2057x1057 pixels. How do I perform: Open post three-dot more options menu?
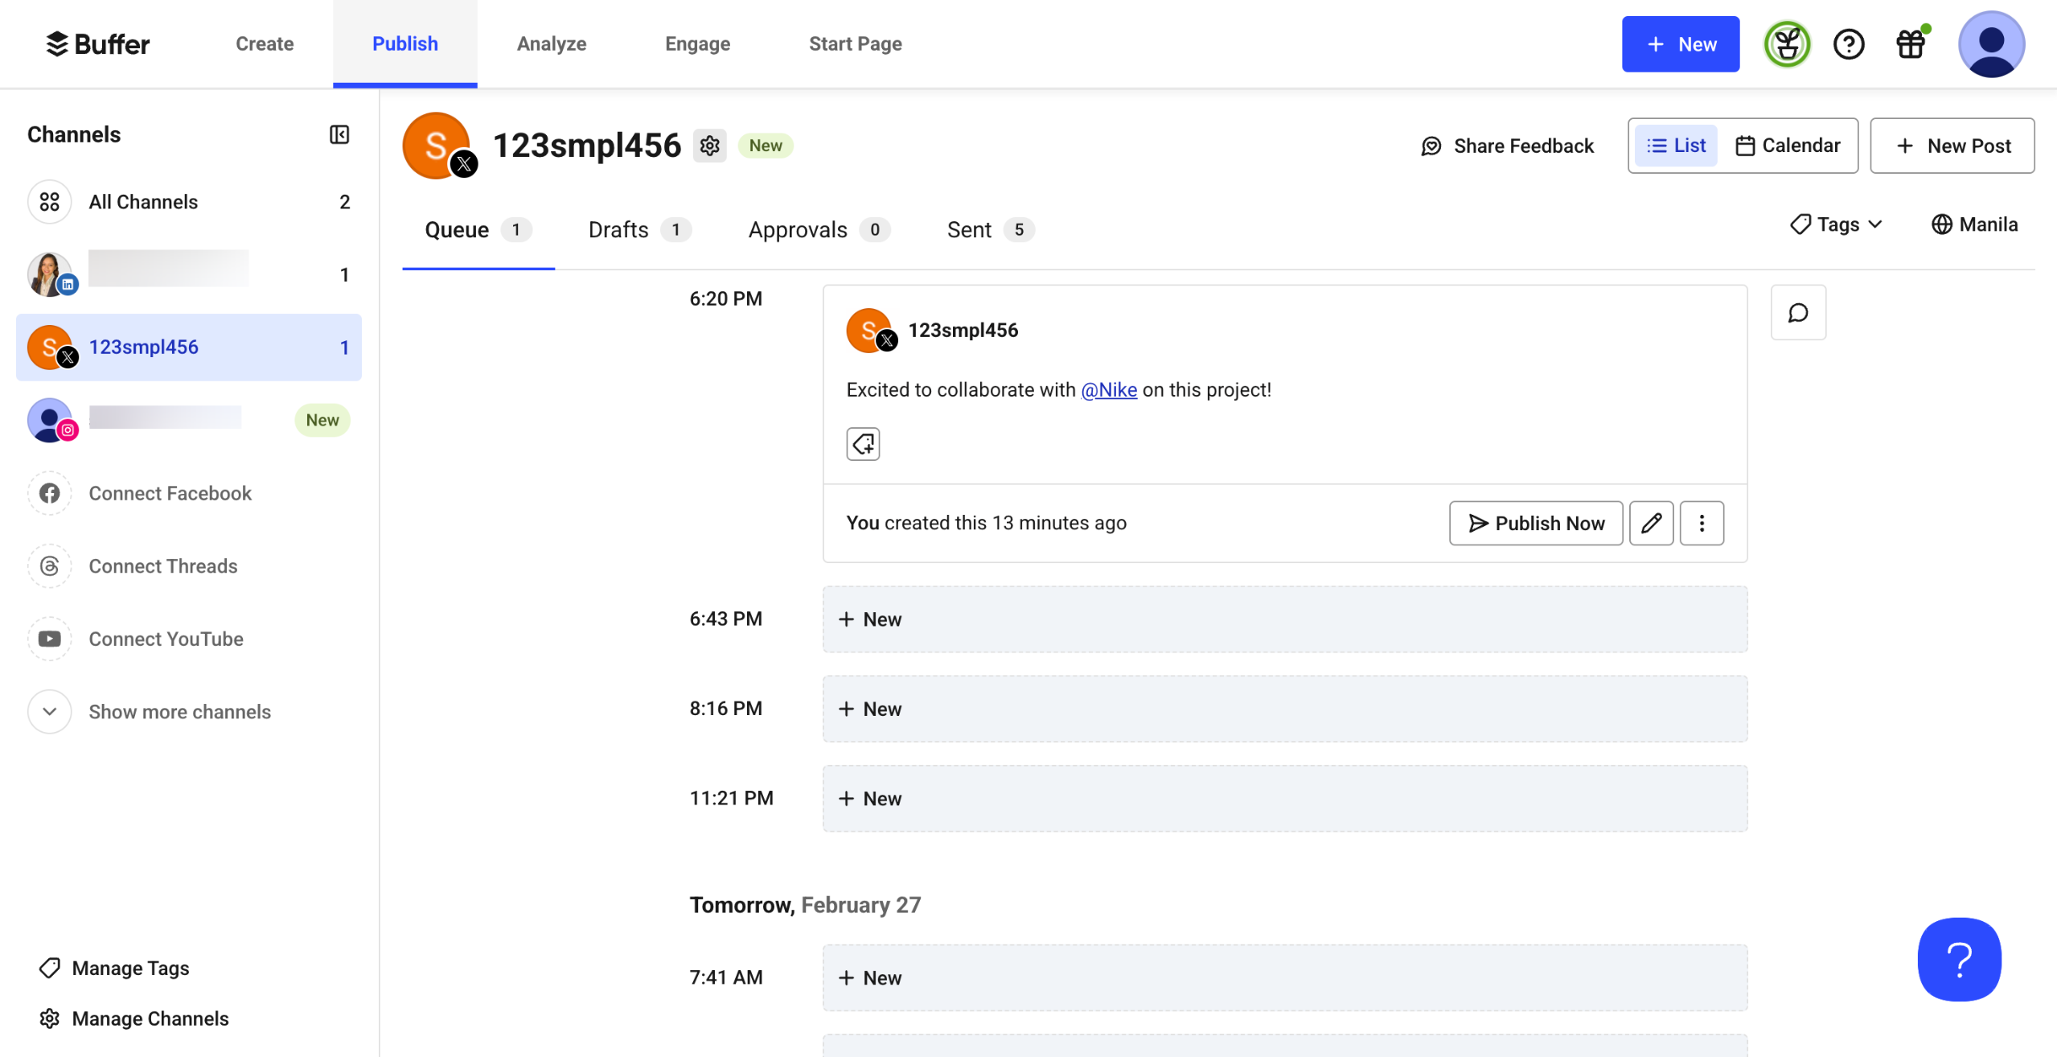click(1702, 524)
